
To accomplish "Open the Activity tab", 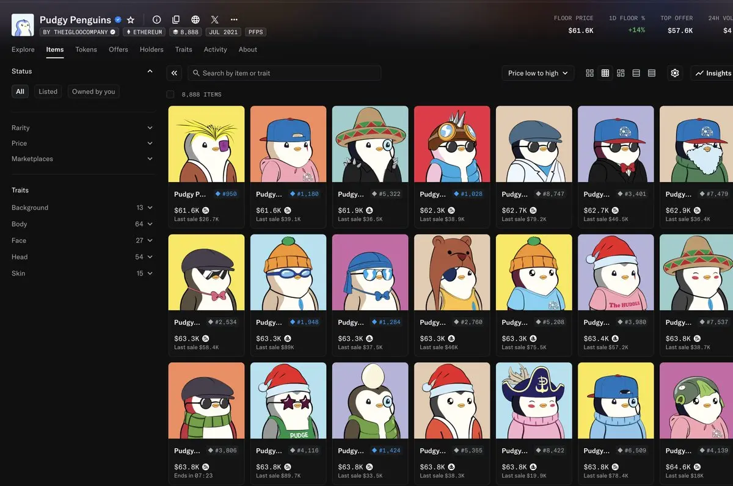I will (x=216, y=49).
